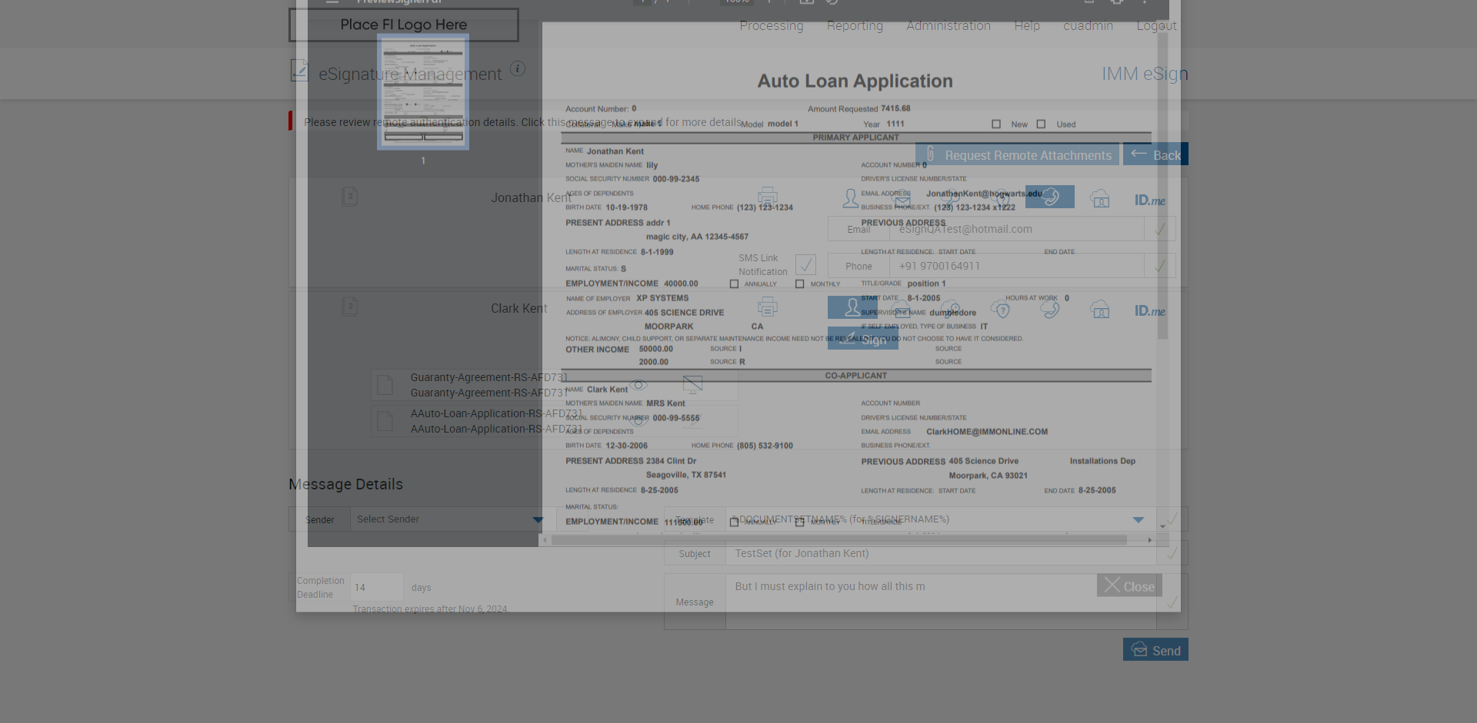Tick the primary applicant's ANNUALLY checkbox

[734, 284]
